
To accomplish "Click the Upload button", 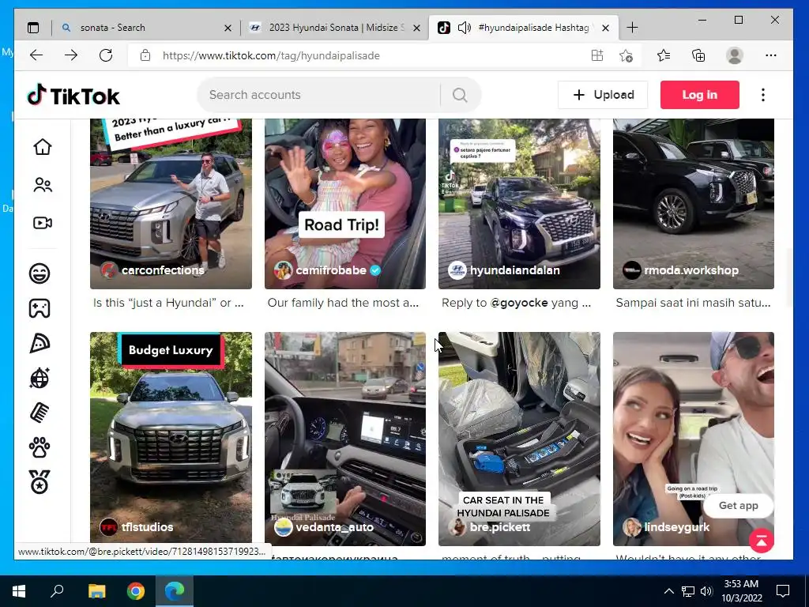I will [603, 95].
